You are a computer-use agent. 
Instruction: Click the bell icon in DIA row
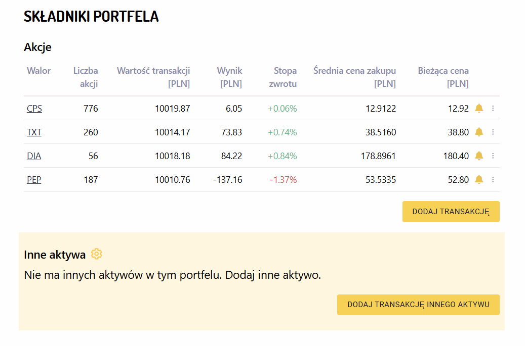[479, 156]
